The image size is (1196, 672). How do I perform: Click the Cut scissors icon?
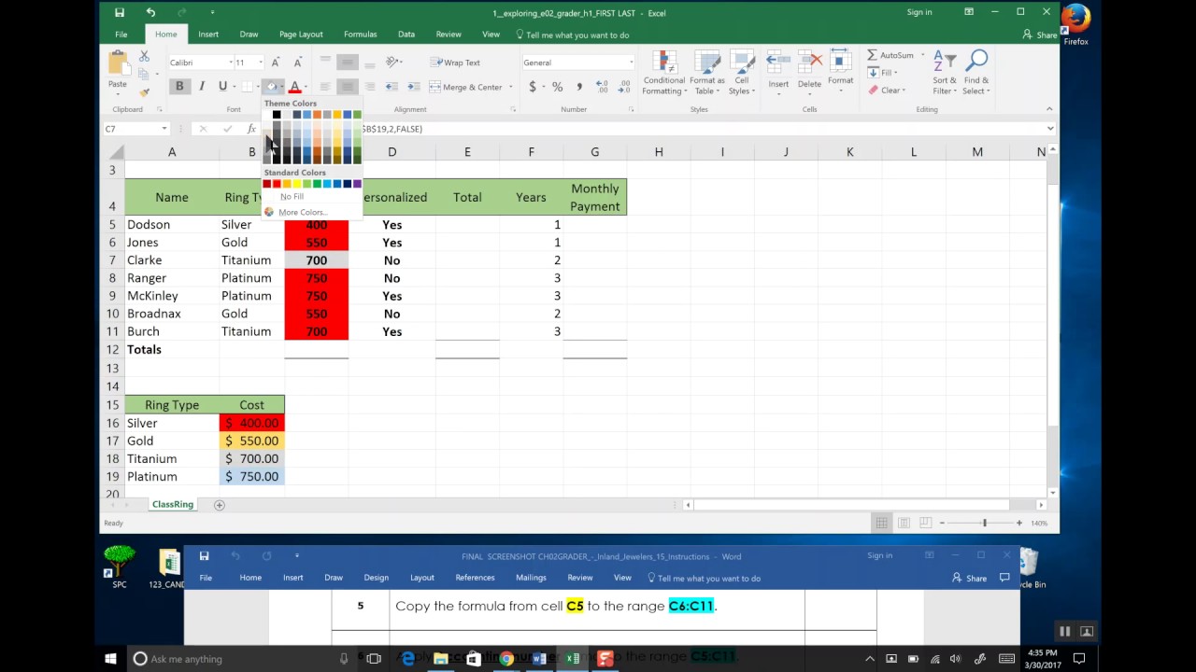[144, 57]
